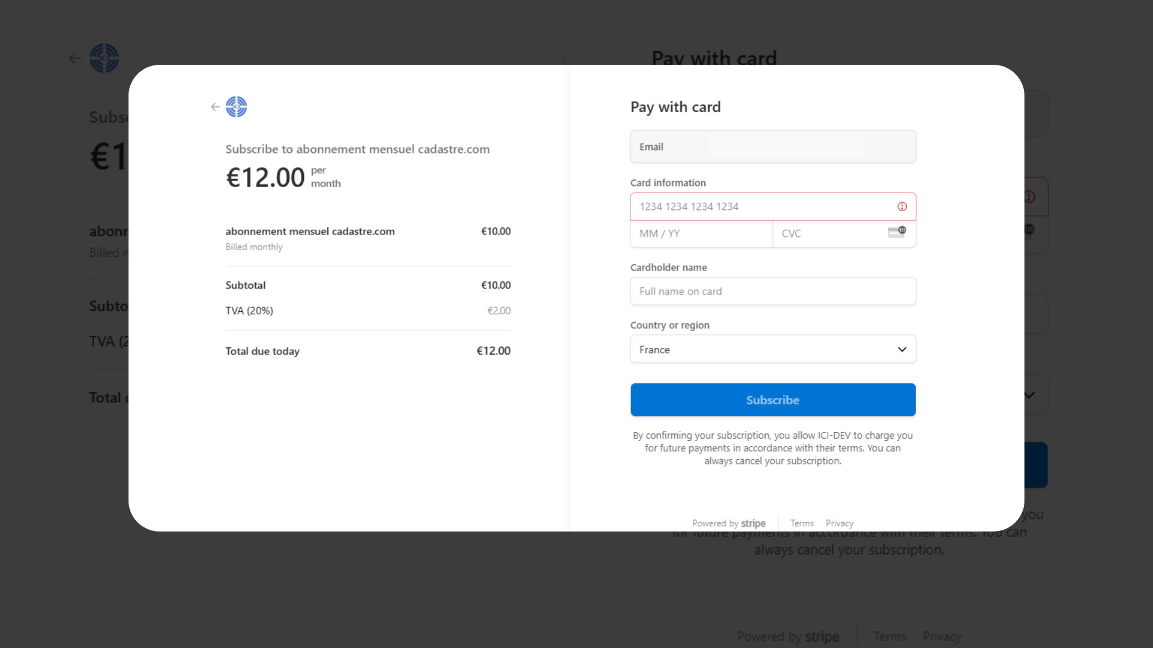The width and height of the screenshot is (1153, 648).
Task: Focus the CVC field
Action: 844,233
